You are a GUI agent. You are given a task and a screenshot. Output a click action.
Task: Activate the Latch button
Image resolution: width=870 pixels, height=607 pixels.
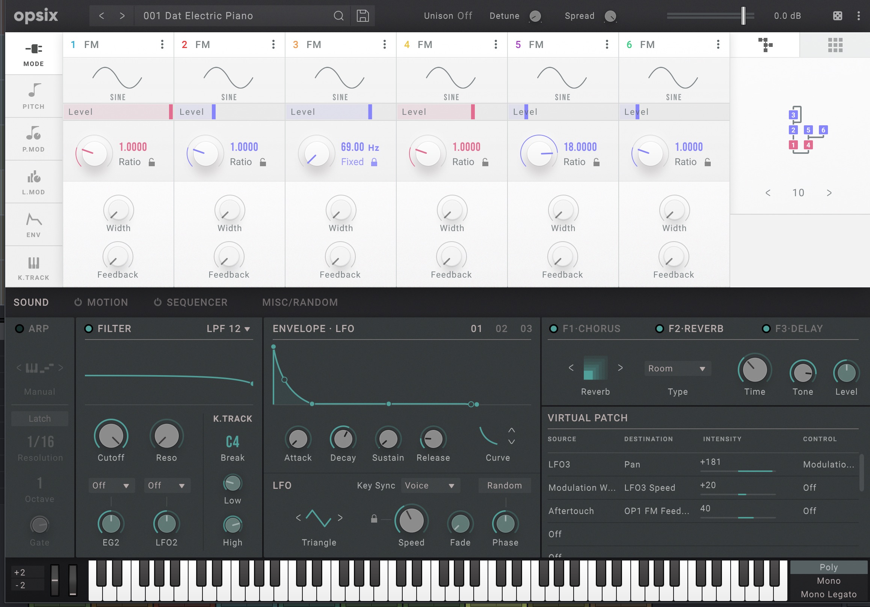tap(39, 418)
